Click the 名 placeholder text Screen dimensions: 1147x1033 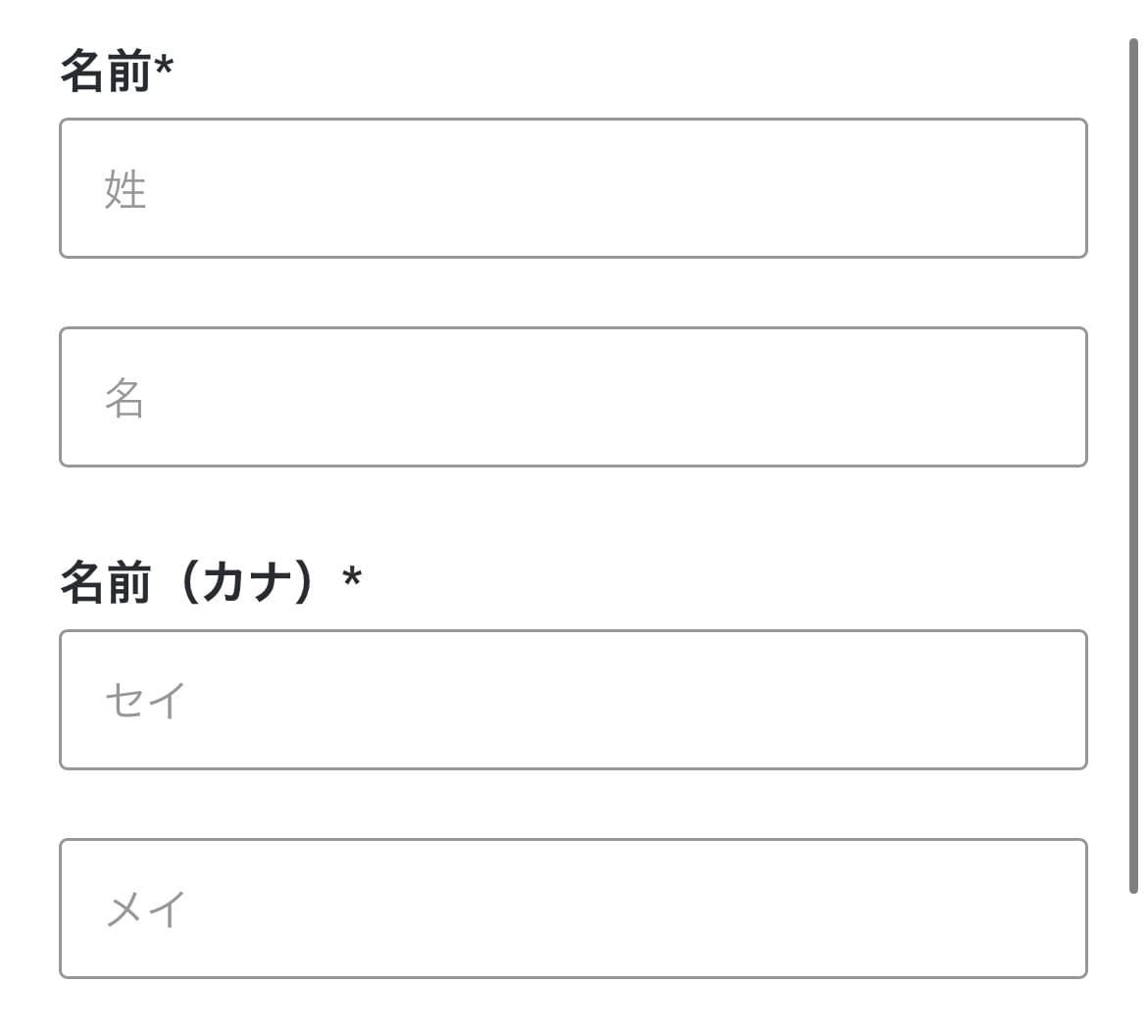pyautogui.click(x=125, y=398)
